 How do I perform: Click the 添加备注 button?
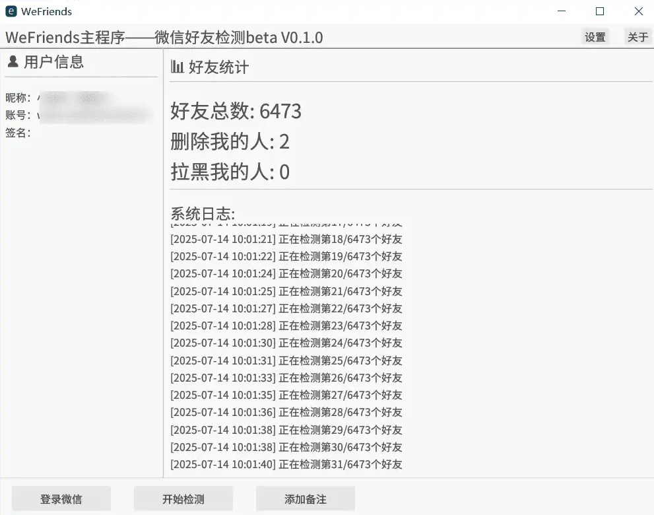(x=306, y=498)
